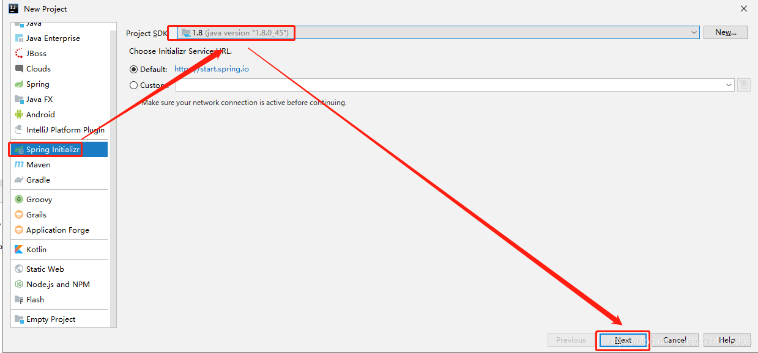758x353 pixels.
Task: Click the Project SDK label
Action: click(x=147, y=33)
